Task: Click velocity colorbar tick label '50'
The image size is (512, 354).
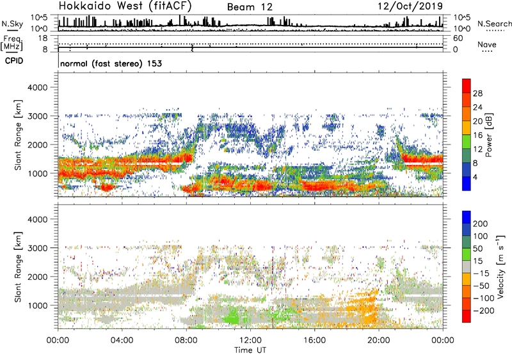Action: [477, 249]
